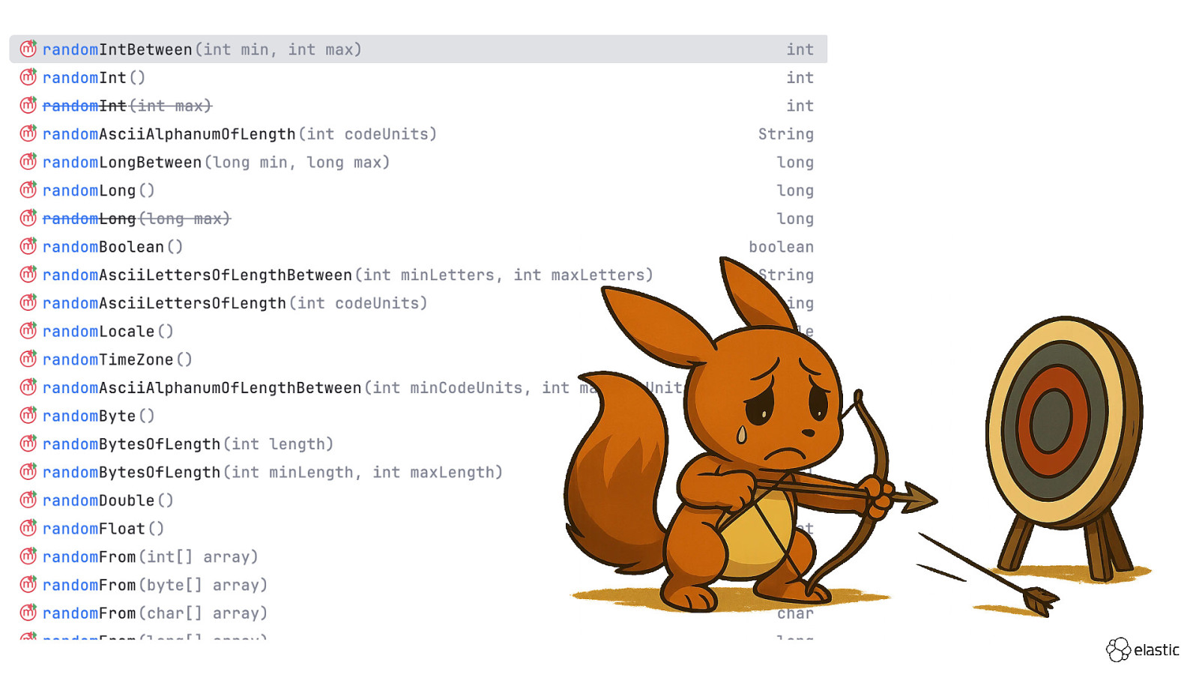1199x674 pixels.
Task: Click the method icon beside randomFrom(int[] array)
Action: pyautogui.click(x=28, y=556)
